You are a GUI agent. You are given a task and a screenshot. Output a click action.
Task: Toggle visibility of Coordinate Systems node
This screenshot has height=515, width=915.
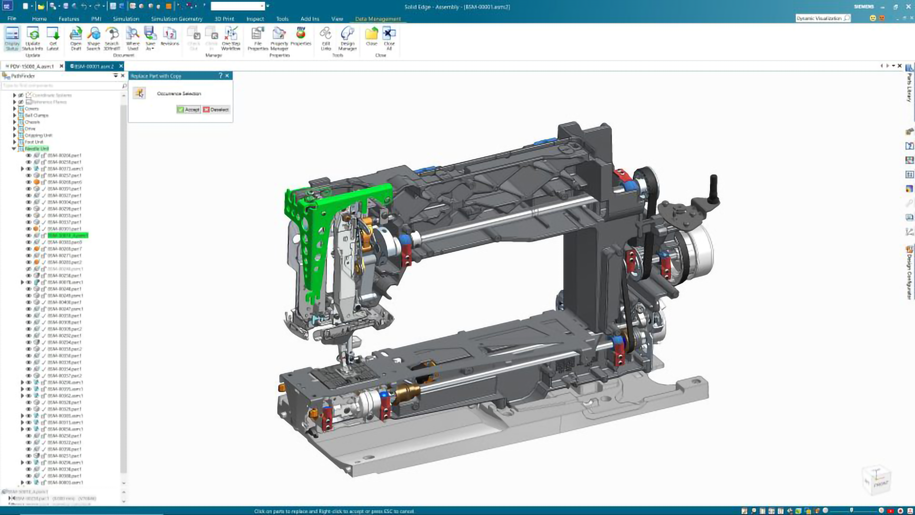tap(21, 95)
